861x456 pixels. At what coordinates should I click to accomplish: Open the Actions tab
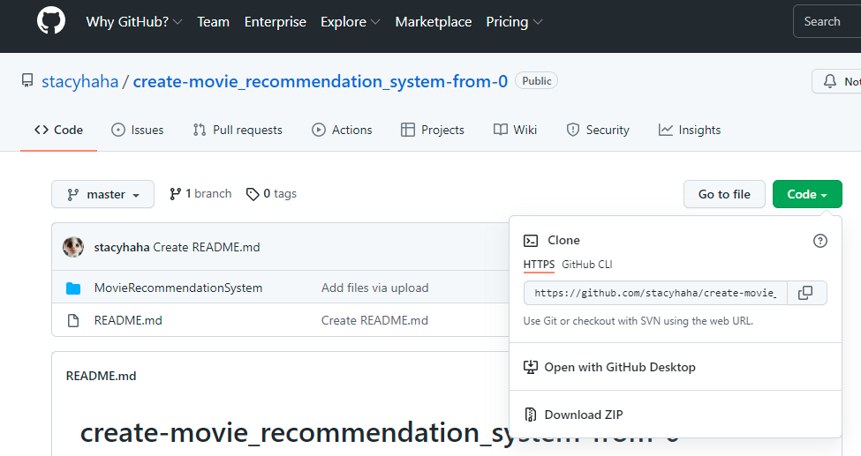tap(342, 130)
